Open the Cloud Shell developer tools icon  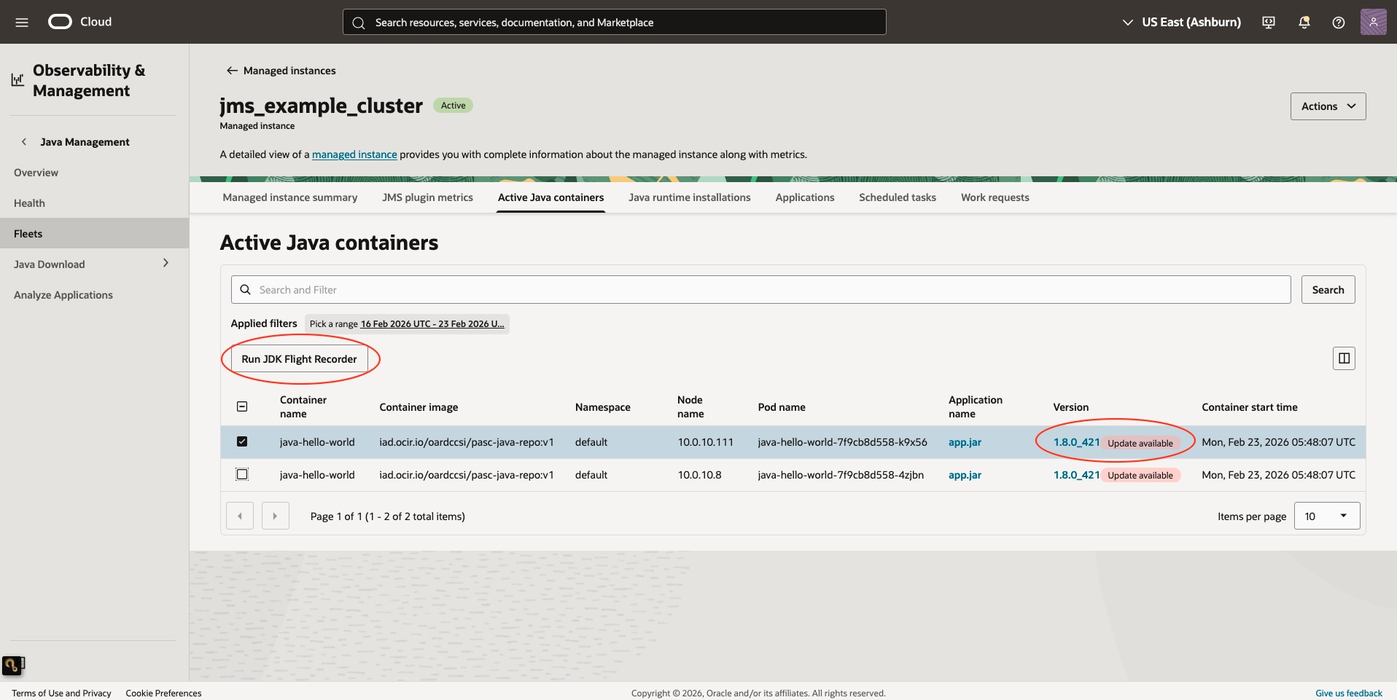1269,23
